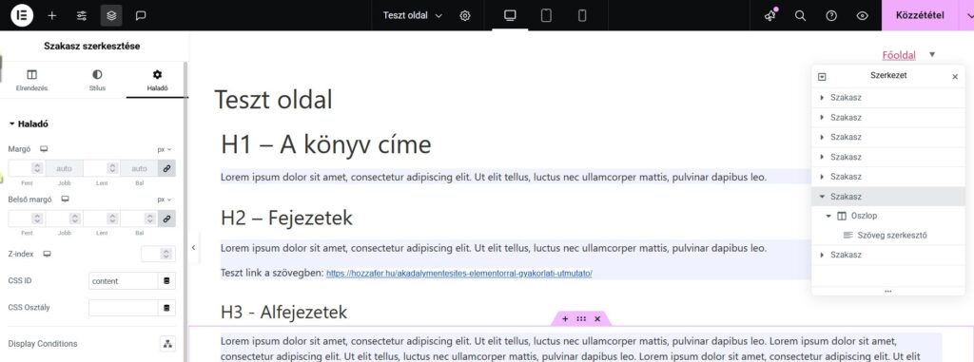The width and height of the screenshot is (974, 362).
Task: Open the Elementor logo menu
Action: [x=22, y=15]
